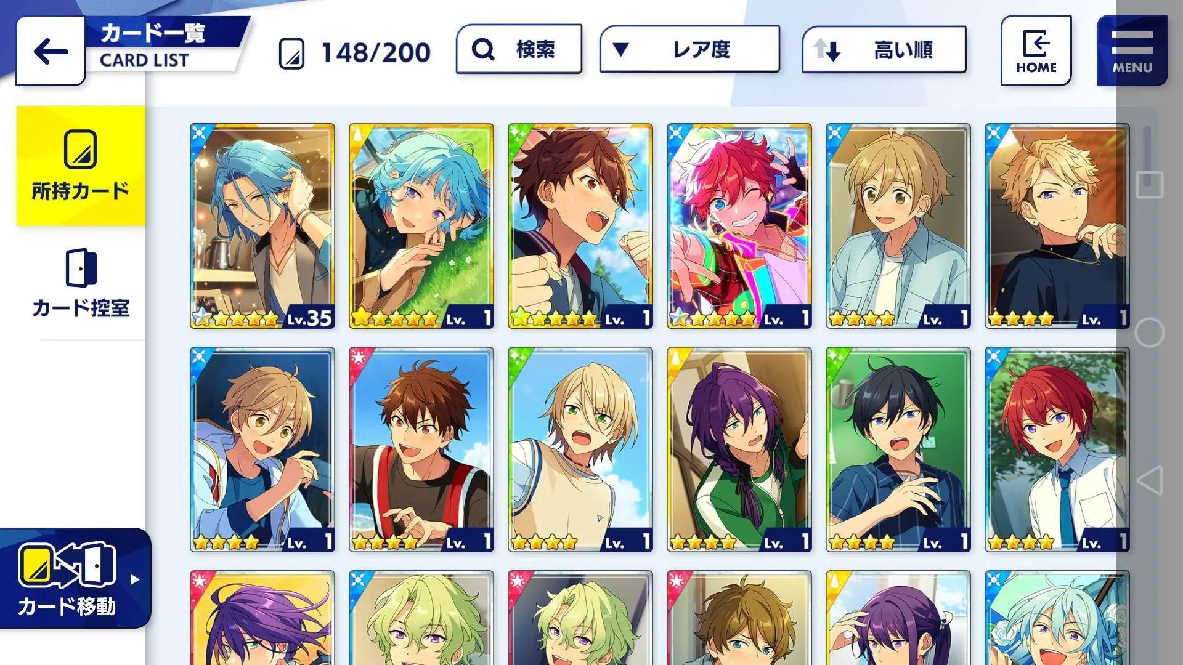Switch to the カード控室 tab

pyautogui.click(x=81, y=283)
